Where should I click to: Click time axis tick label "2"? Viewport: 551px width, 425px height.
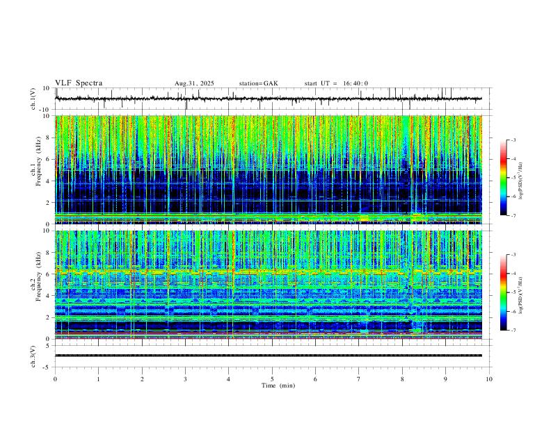142,379
